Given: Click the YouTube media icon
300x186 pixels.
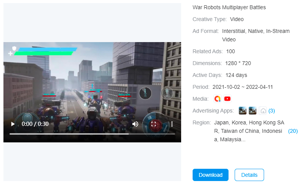Looking at the screenshot, I should (x=227, y=99).
